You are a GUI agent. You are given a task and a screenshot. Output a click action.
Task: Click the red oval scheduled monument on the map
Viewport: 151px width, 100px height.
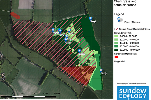15,16
